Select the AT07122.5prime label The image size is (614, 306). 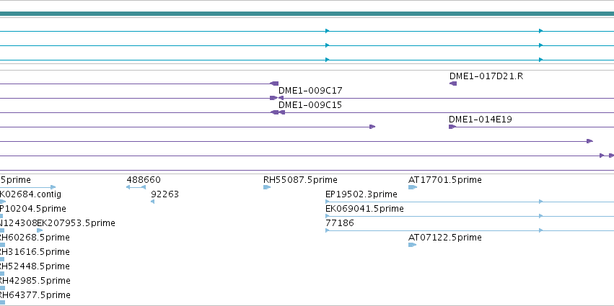tap(445, 238)
